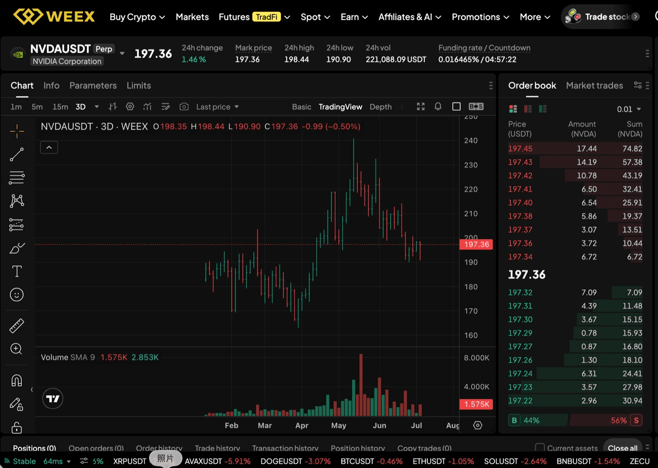Collapse the chart legend with the caret button
Screen dimensions: 658x468
49,147
